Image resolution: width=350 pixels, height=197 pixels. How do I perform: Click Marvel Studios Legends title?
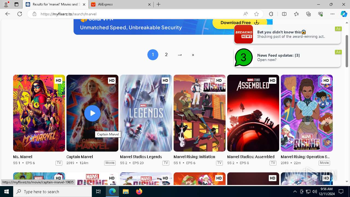(x=141, y=157)
